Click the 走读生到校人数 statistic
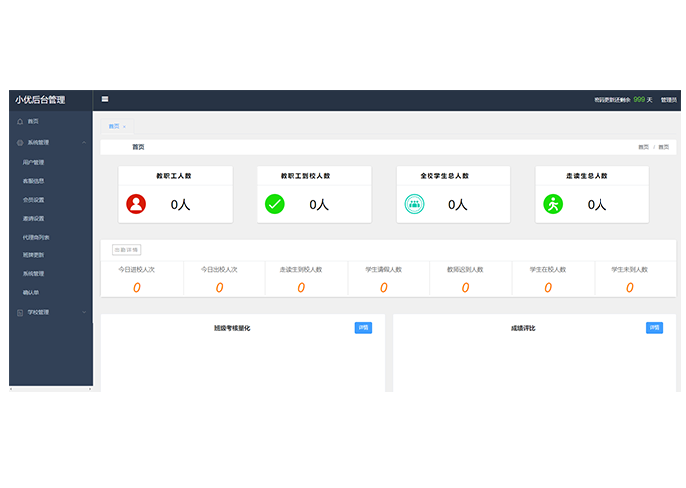 coord(301,279)
